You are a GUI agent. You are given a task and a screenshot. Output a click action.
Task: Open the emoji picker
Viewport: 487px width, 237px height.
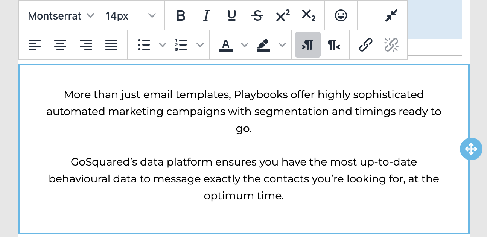click(x=341, y=16)
